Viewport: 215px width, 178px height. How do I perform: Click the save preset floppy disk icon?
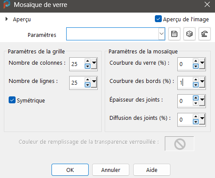point(174,34)
